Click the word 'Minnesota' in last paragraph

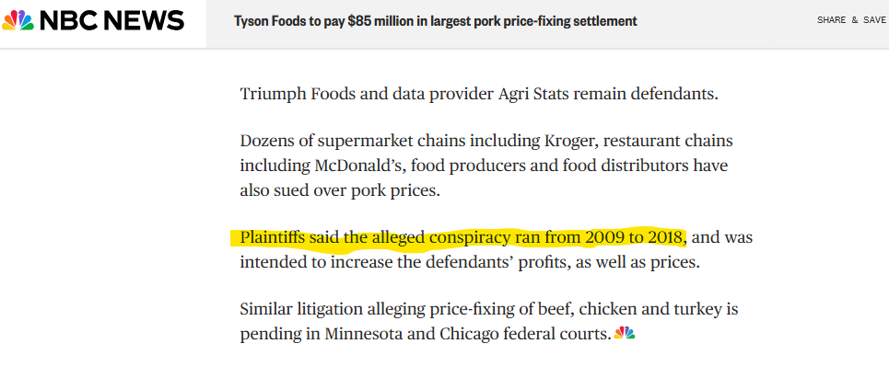tap(360, 334)
